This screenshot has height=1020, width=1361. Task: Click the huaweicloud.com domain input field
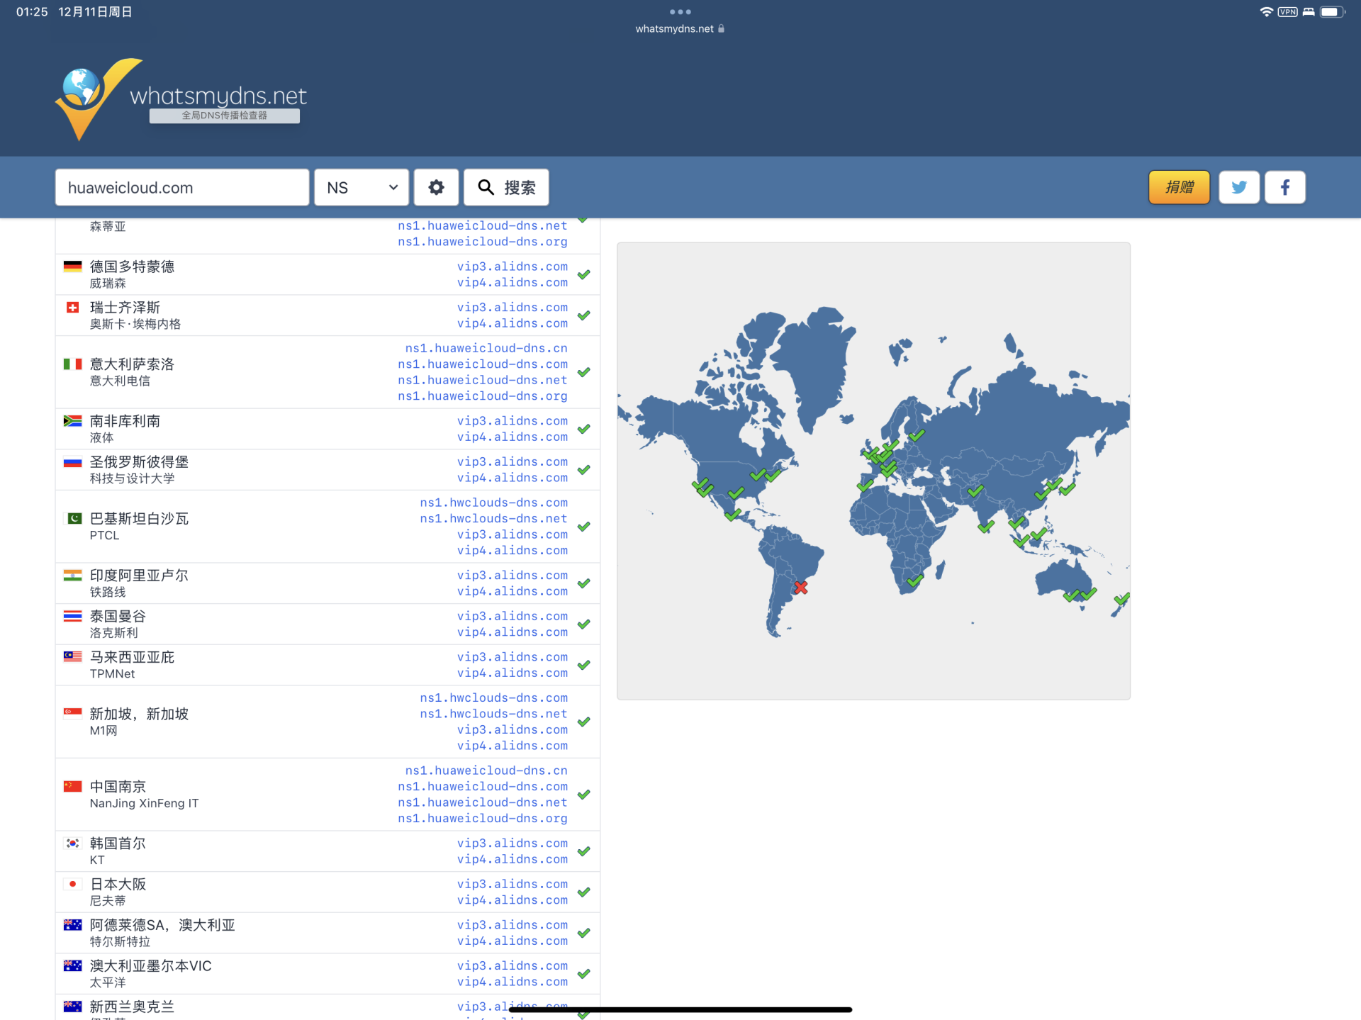pos(182,187)
